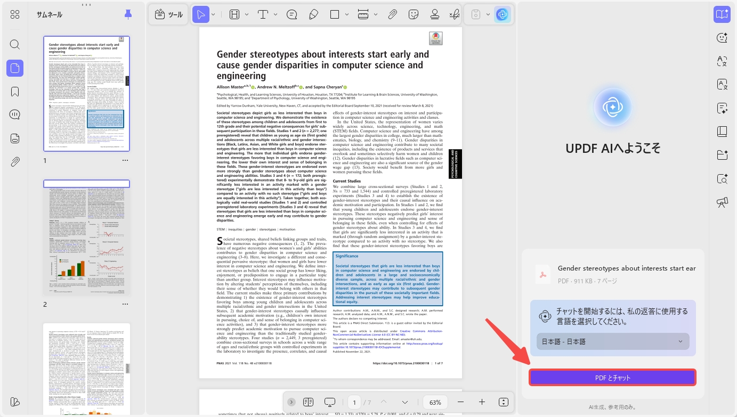Click the layers icon at bottom of left sidebar
Screen dimensions: 737x417
pos(15,402)
